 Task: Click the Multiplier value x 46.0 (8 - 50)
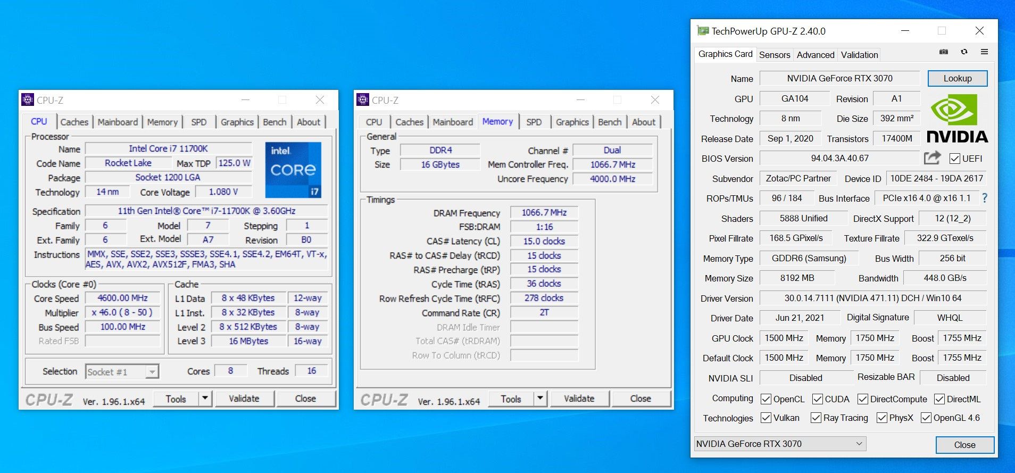pos(123,313)
